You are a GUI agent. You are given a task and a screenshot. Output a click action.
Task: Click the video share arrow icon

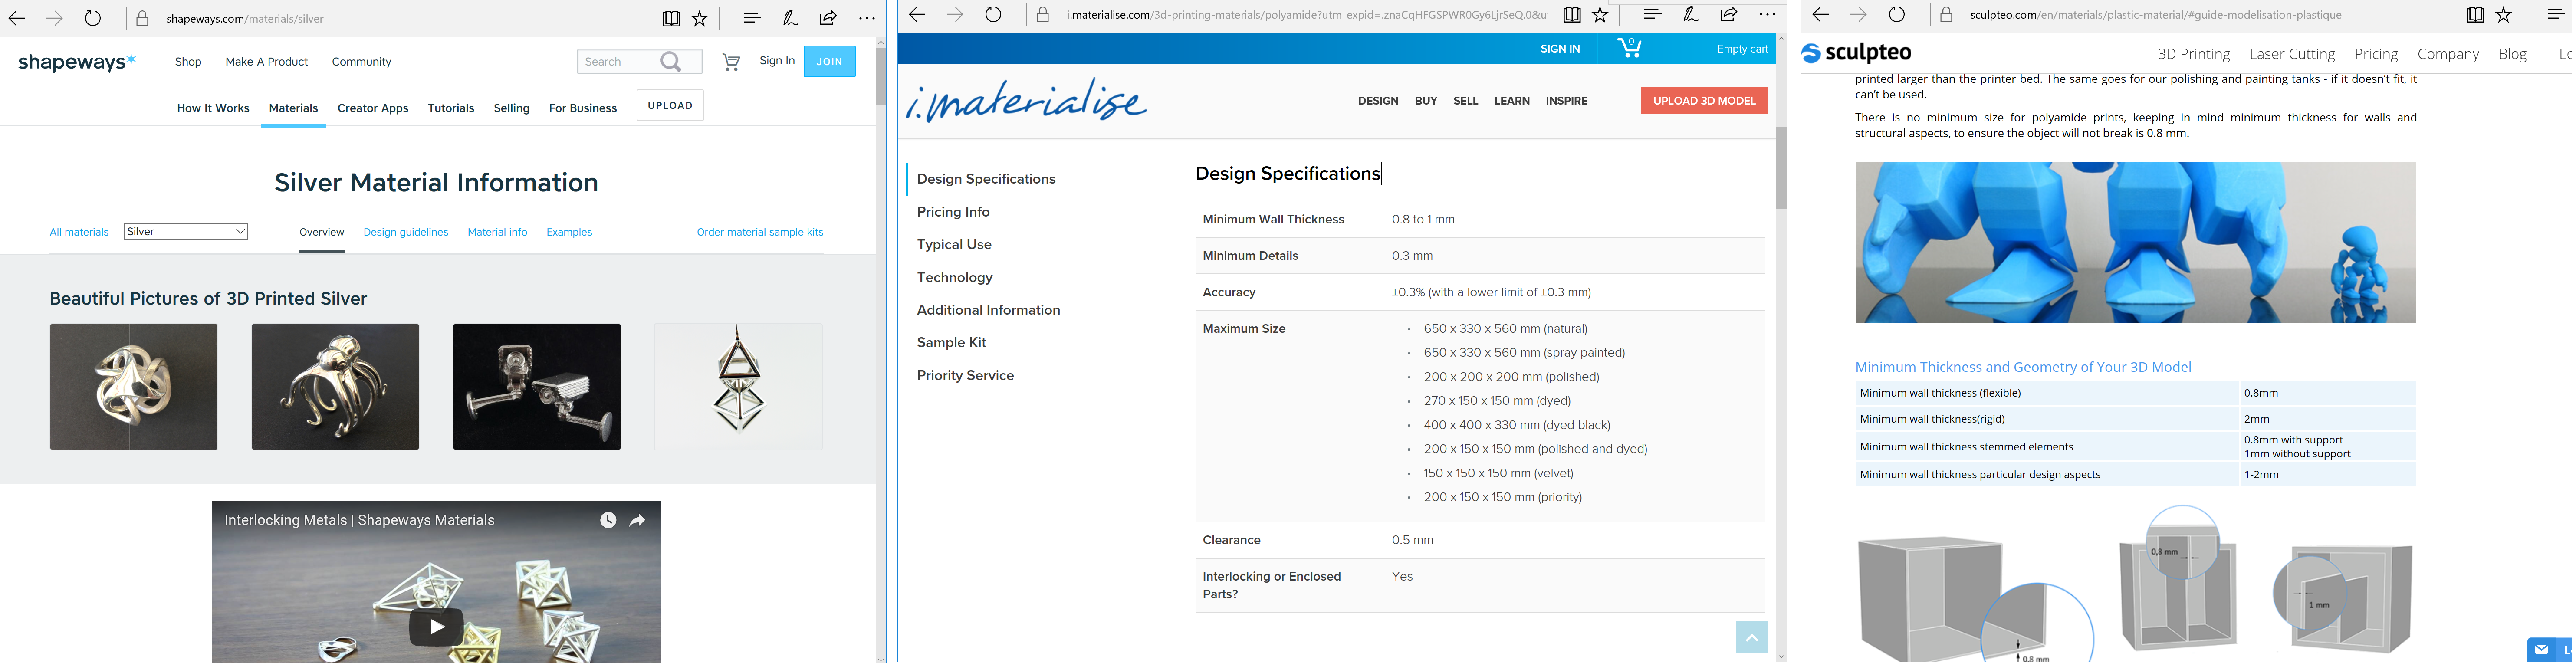[x=637, y=520]
